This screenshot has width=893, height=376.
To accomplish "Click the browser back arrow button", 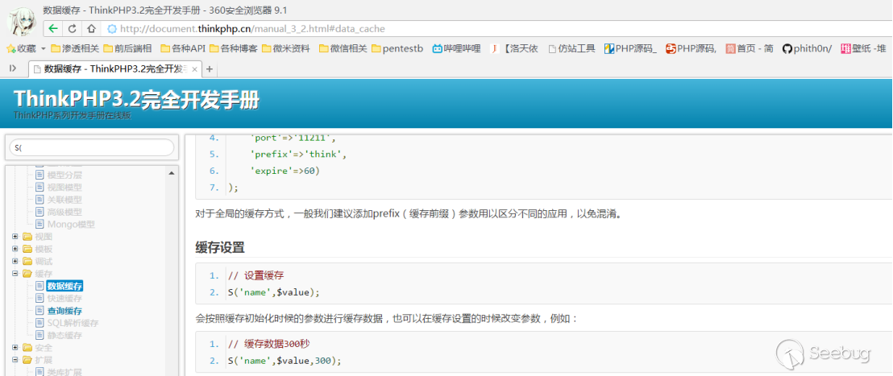I will (x=53, y=28).
